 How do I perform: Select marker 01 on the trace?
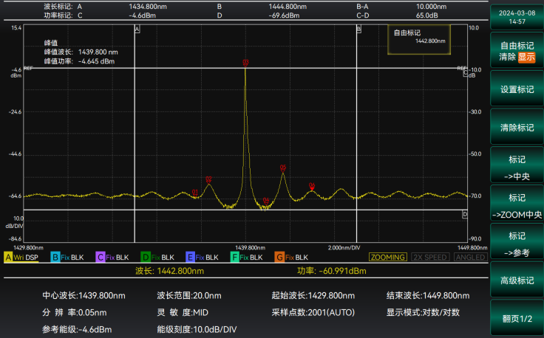coord(195,193)
